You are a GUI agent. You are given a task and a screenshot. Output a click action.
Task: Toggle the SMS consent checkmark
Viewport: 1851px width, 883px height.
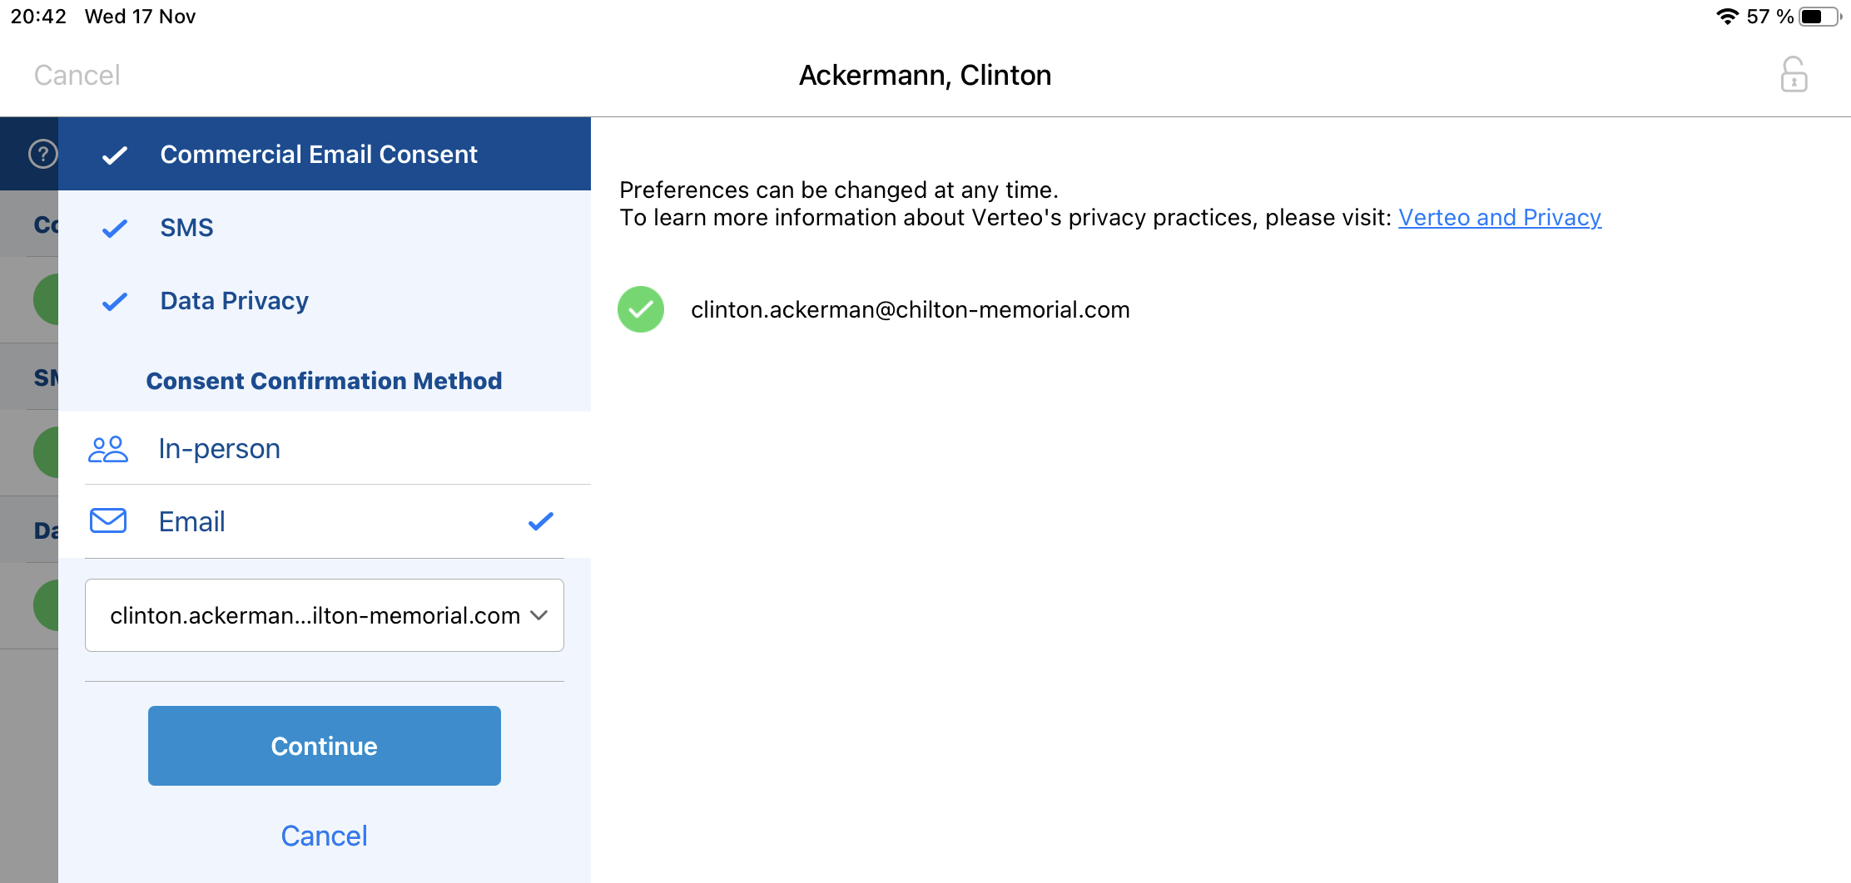pyautogui.click(x=115, y=228)
